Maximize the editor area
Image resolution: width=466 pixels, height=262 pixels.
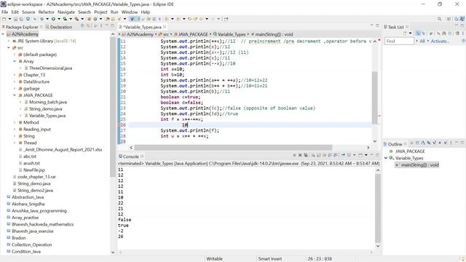[x=377, y=25]
